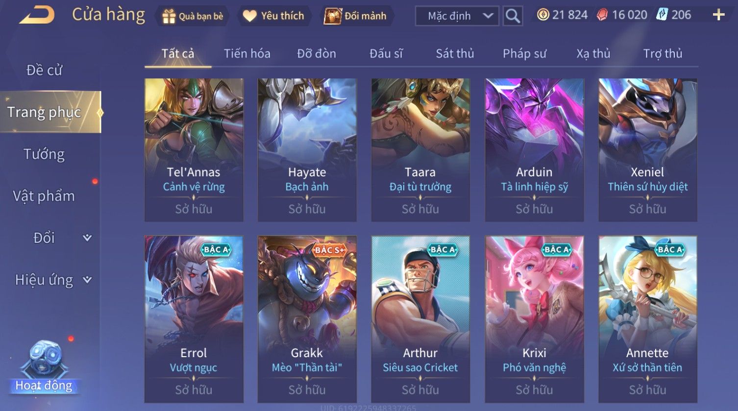Select Vật phẩm in the sidebar
The height and width of the screenshot is (411, 738).
point(44,196)
